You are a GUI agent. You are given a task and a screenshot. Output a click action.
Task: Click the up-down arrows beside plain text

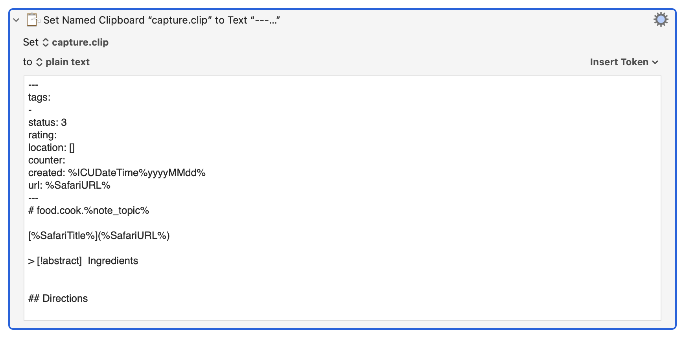(39, 62)
